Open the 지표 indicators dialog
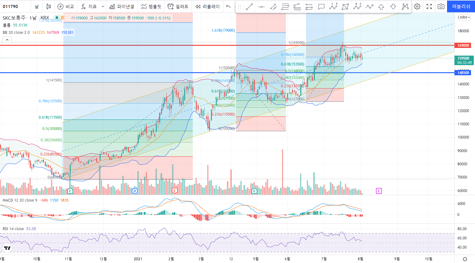The image size is (475, 263). click(x=89, y=6)
